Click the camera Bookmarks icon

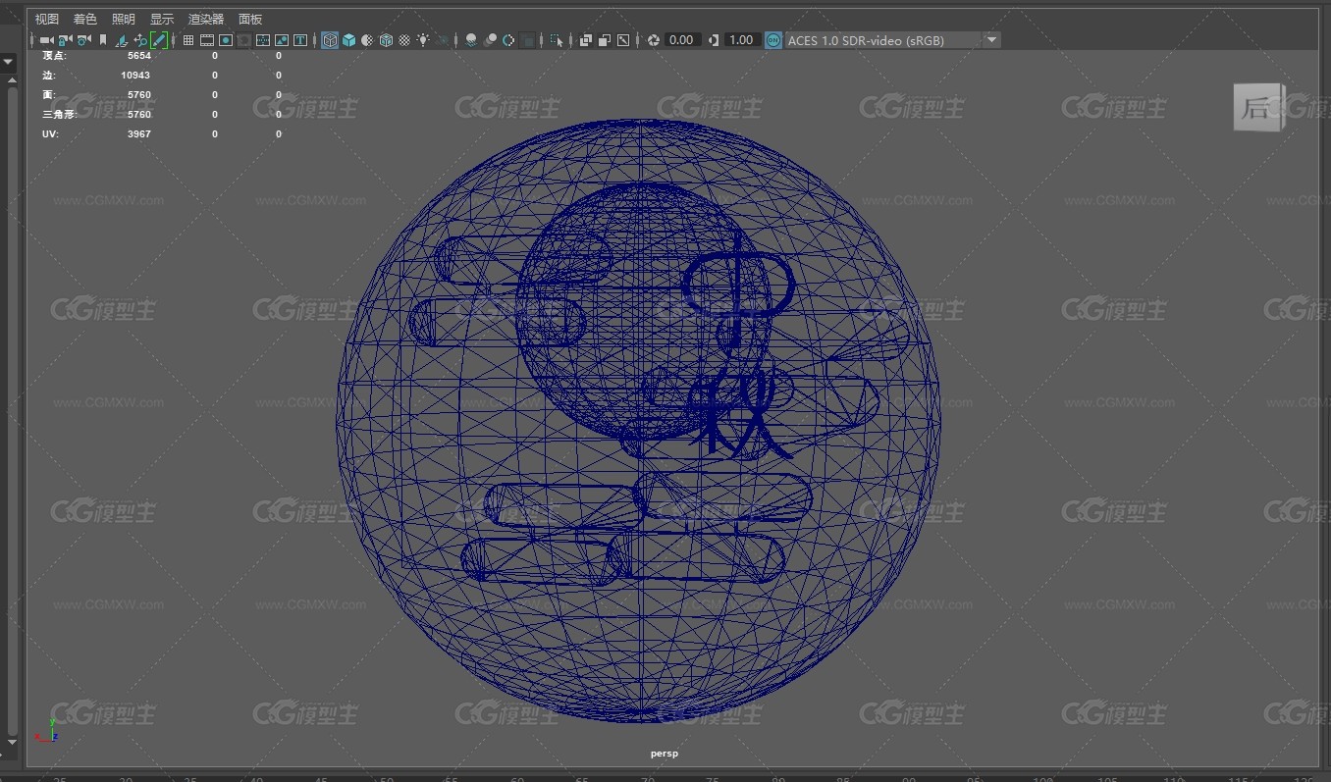[102, 40]
